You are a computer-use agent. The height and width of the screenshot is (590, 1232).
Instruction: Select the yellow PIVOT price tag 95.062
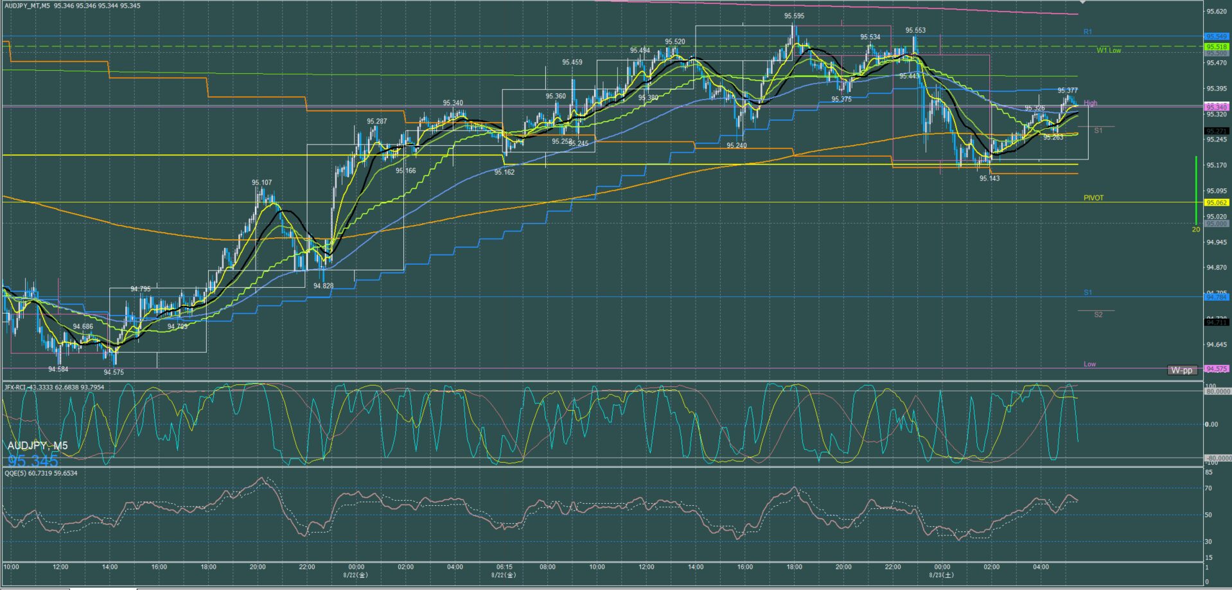pos(1216,202)
